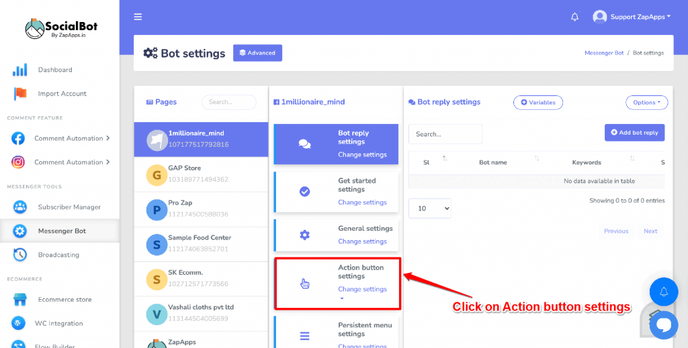Click the Messenger Bot breadcrumb link
This screenshot has height=348, width=688.
pos(604,53)
